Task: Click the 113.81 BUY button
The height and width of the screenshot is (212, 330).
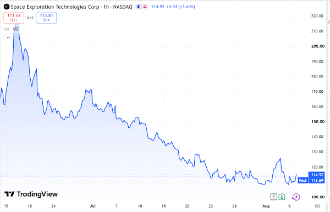Action: coord(46,18)
